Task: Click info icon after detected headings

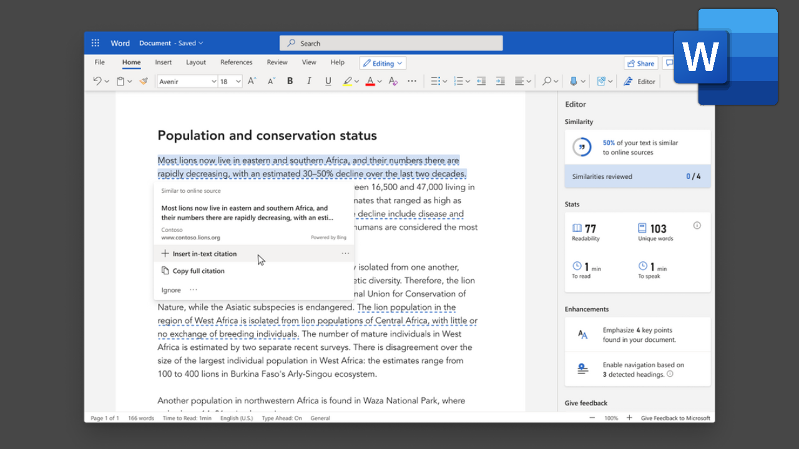Action: click(670, 374)
